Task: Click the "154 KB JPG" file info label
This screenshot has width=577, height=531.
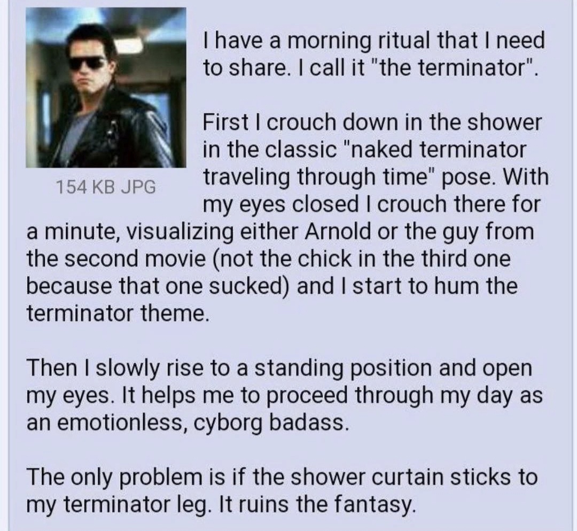Action: coord(106,188)
